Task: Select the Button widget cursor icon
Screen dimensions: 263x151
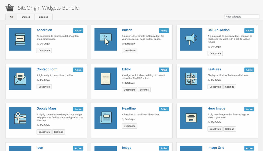Action: pyautogui.click(x=105, y=39)
